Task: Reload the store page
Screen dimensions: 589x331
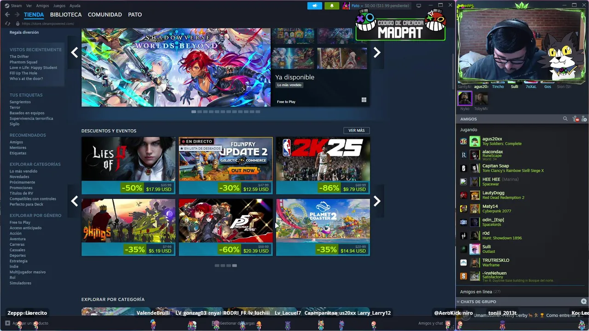Action: pos(7,23)
